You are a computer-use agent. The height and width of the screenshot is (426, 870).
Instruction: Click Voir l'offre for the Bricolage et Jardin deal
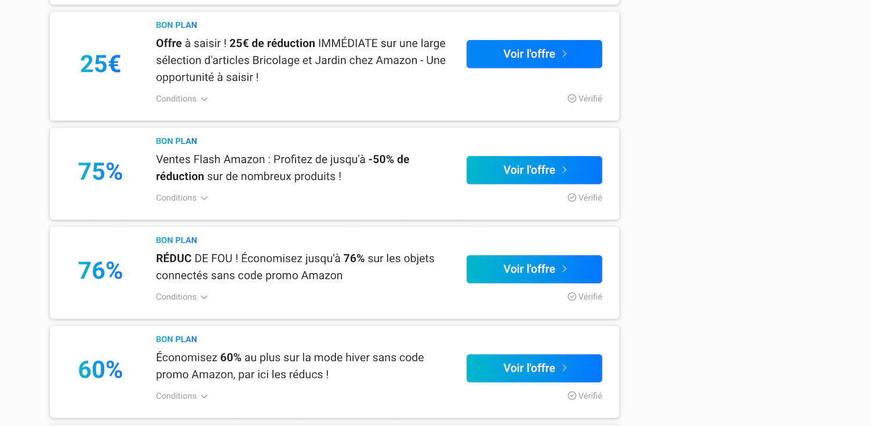(534, 53)
